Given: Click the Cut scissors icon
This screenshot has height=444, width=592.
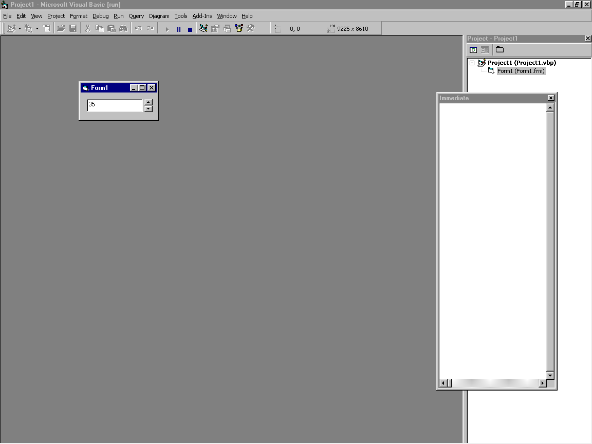Looking at the screenshot, I should (x=87, y=29).
